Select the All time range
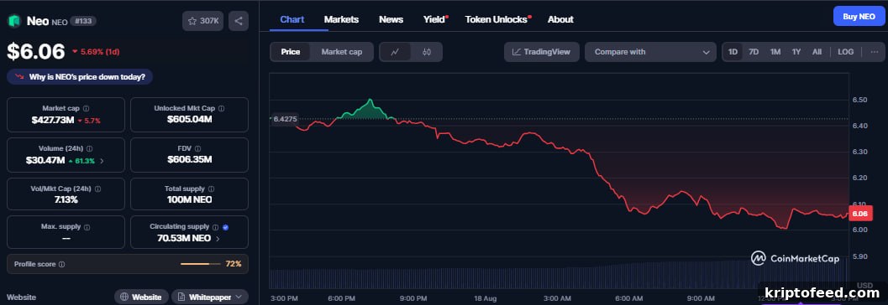The image size is (888, 305). (817, 52)
